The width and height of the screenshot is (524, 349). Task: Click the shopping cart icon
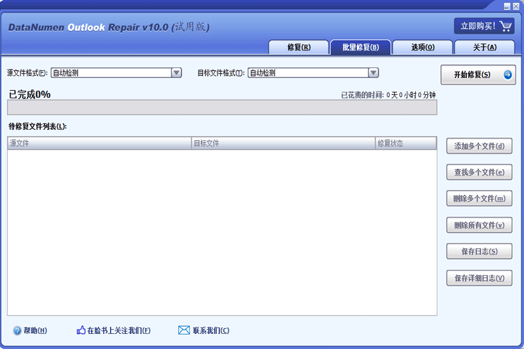505,26
